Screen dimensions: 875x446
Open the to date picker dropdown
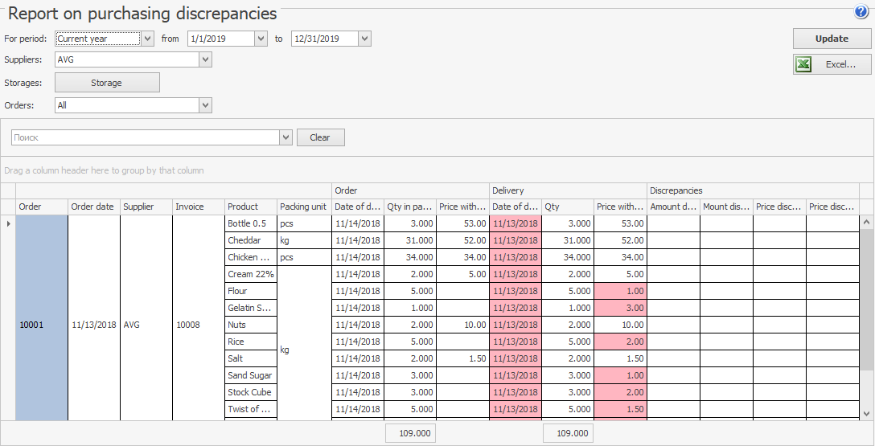pyautogui.click(x=364, y=39)
